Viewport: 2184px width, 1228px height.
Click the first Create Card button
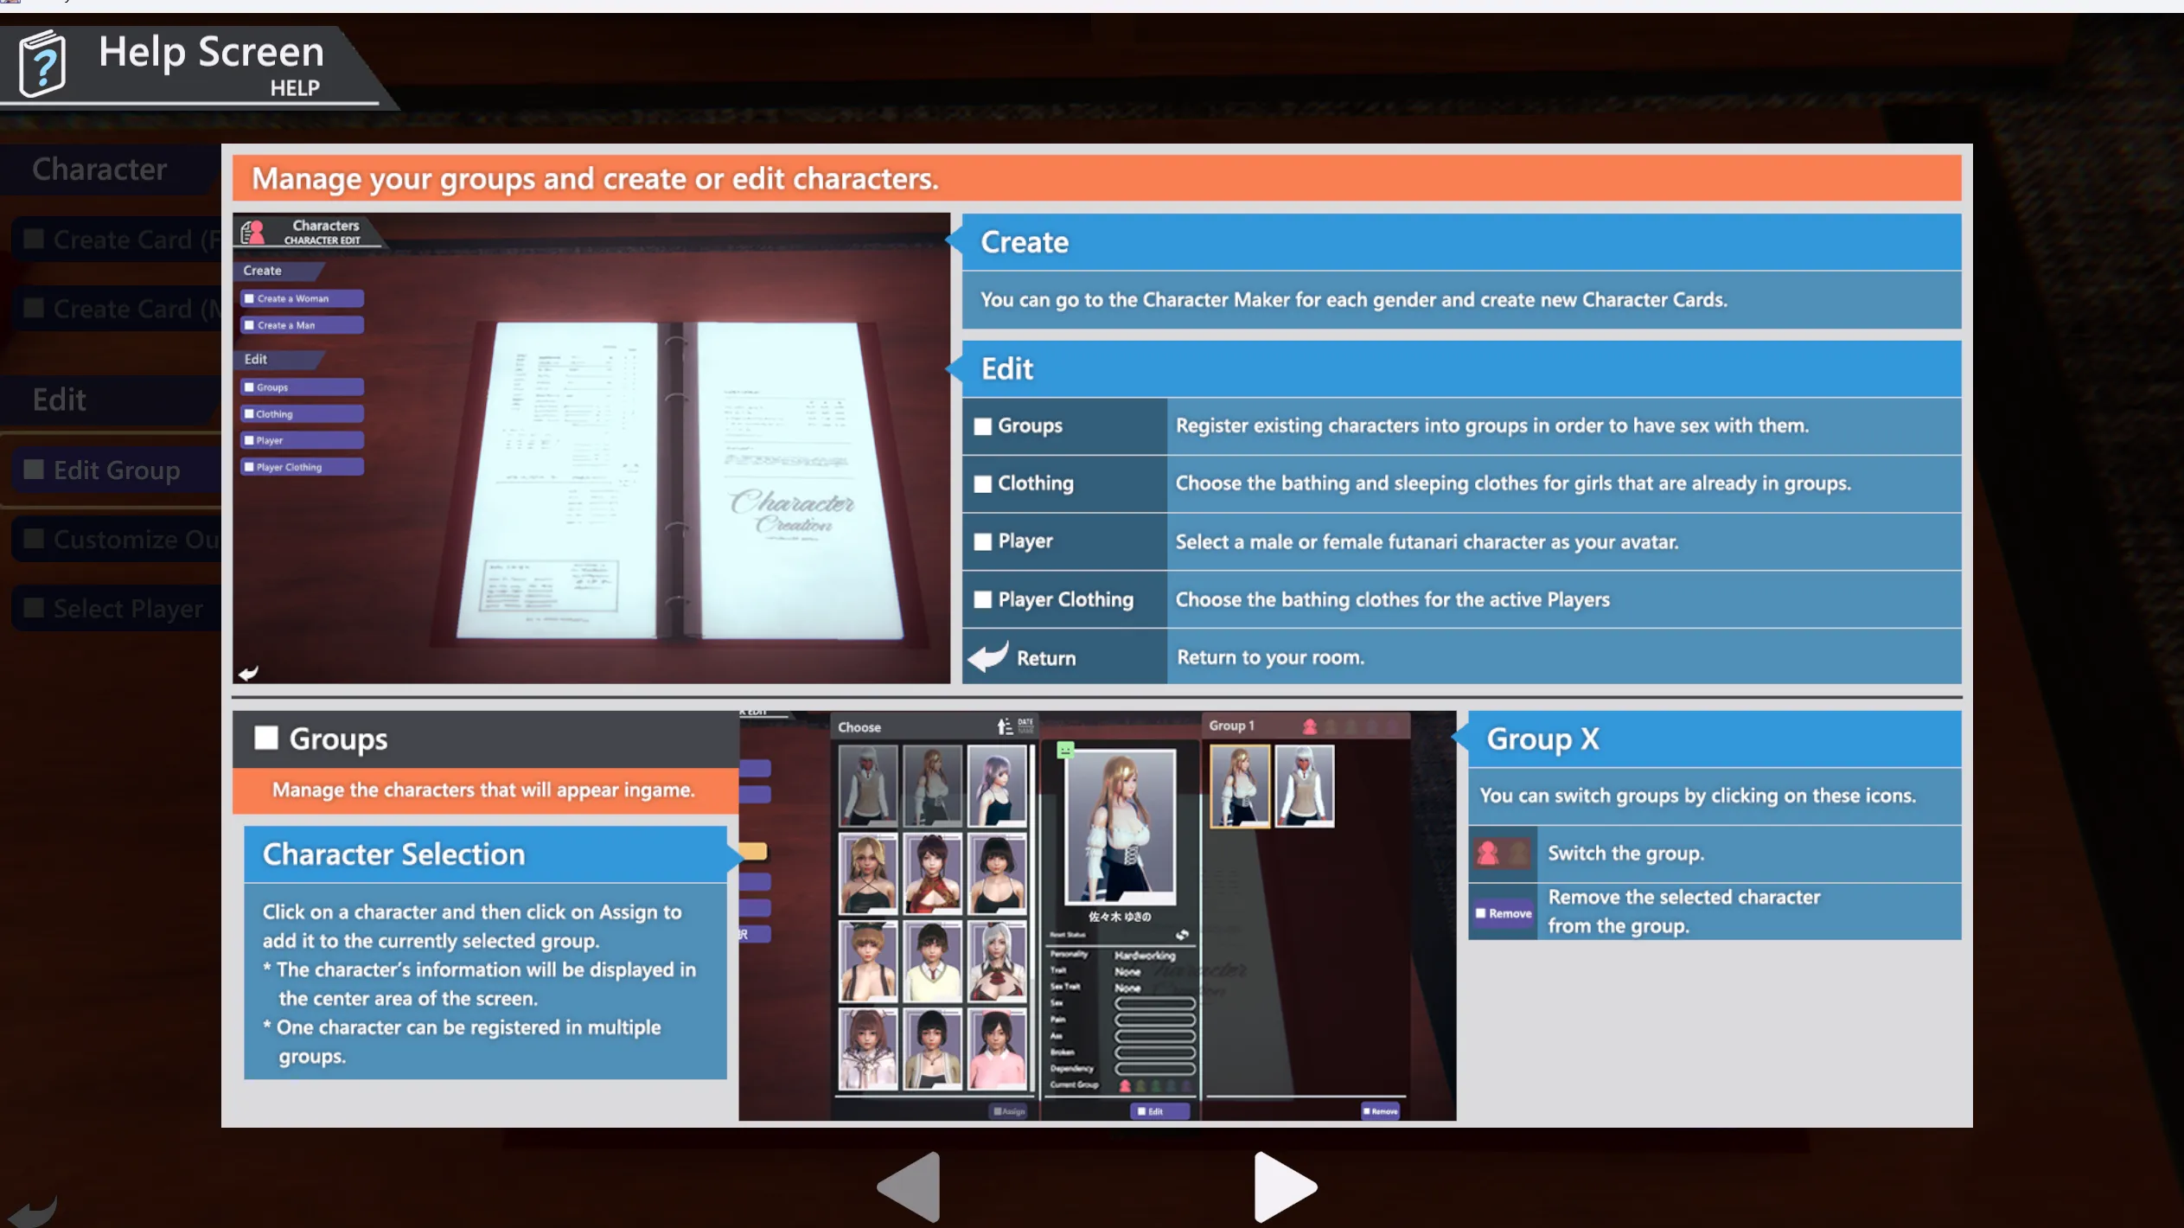point(121,240)
